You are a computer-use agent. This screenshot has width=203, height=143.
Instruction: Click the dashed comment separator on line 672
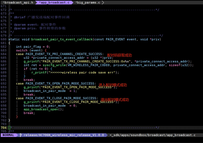84,10
